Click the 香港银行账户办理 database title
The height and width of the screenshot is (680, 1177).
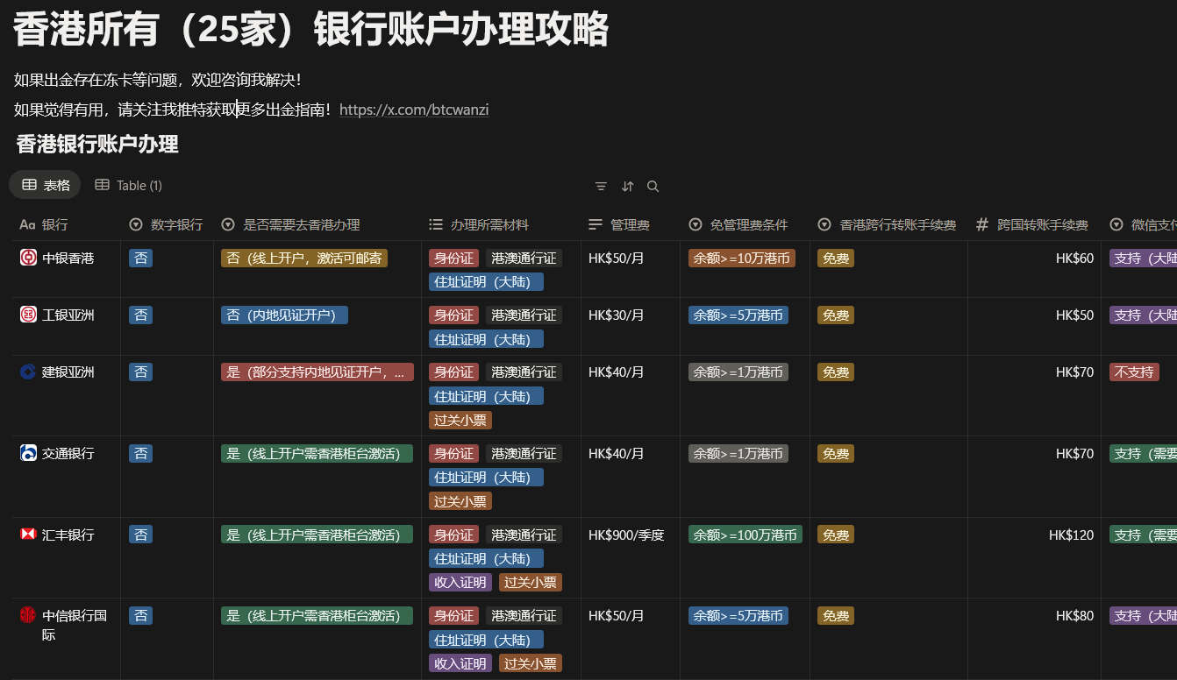tap(97, 144)
